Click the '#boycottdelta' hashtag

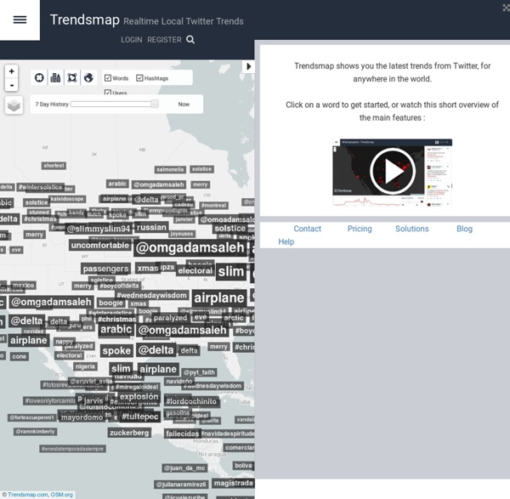119,286
